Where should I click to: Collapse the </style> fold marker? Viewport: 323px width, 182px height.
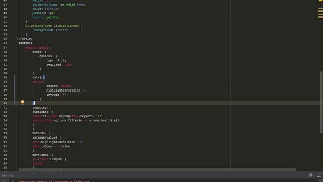click(17, 39)
